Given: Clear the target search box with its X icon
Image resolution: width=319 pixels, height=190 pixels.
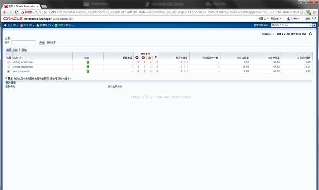Looking at the screenshot, I should click(x=310, y=25).
